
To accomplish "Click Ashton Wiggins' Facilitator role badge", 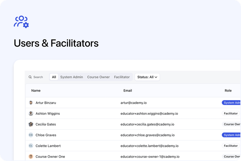I will pyautogui.click(x=231, y=113).
